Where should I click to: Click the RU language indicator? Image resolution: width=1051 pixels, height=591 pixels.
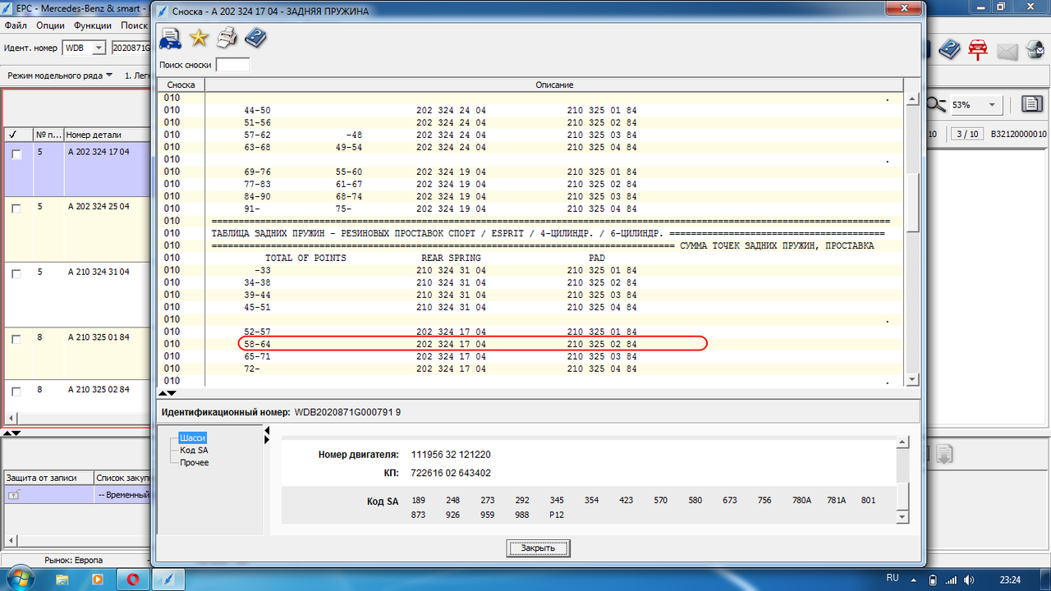pyautogui.click(x=893, y=578)
